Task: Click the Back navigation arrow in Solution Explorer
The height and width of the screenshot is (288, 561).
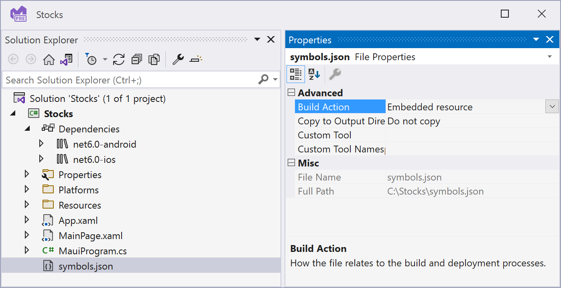Action: click(13, 60)
